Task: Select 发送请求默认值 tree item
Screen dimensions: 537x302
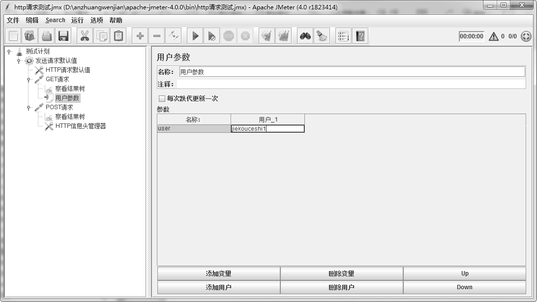Action: (56, 61)
